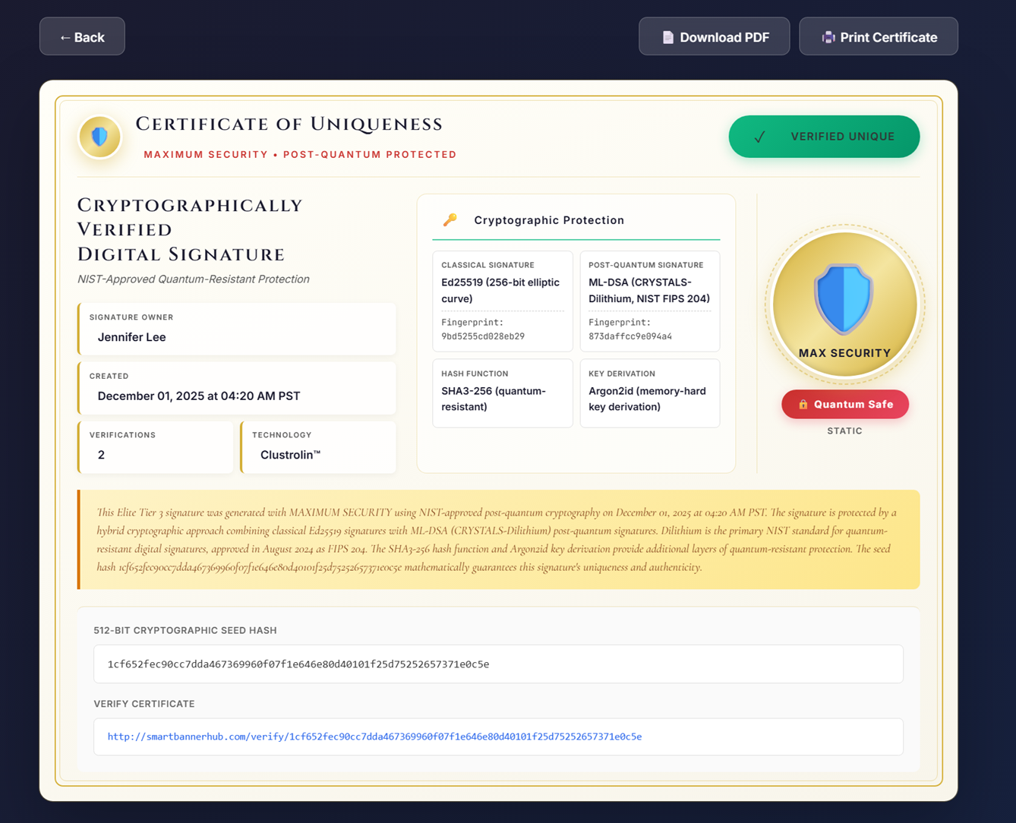Click the document icon in Download PDF button
This screenshot has height=823, width=1016.
click(x=667, y=37)
